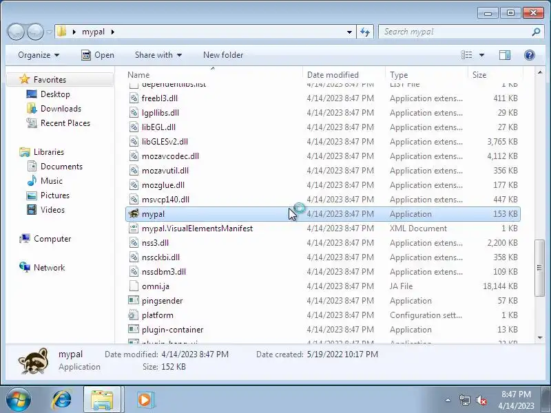
Task: Select the nssckbi.dll file name
Action: click(160, 257)
